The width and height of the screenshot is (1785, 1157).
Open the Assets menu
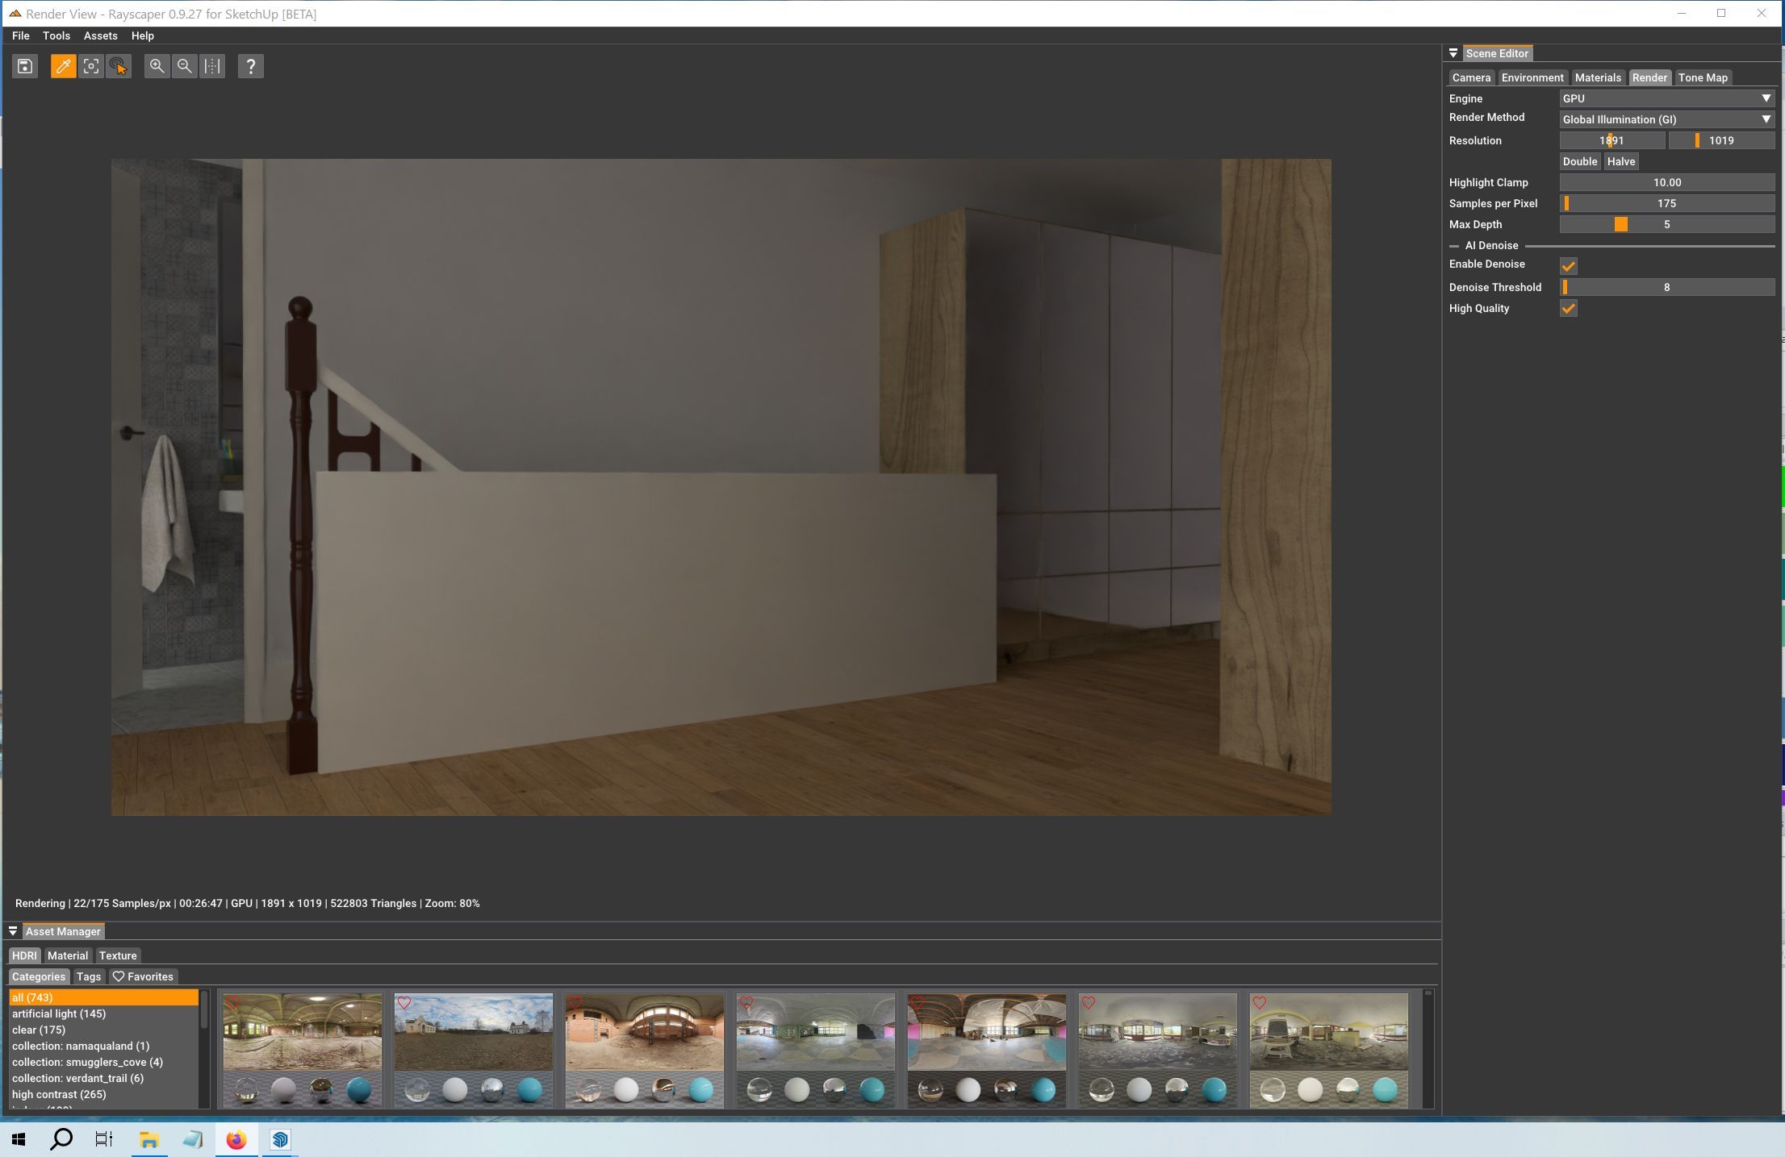pos(100,35)
